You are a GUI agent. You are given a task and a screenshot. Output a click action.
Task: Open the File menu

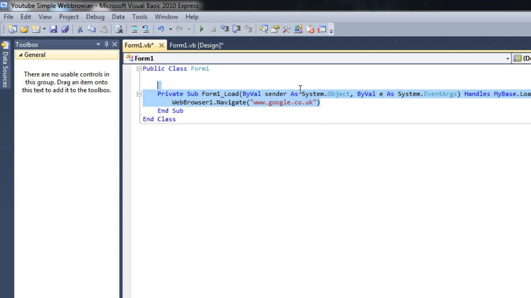[x=8, y=17]
